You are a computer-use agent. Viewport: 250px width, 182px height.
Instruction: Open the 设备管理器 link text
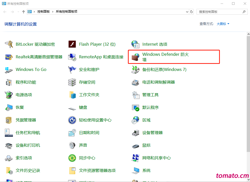[x=152, y=133]
